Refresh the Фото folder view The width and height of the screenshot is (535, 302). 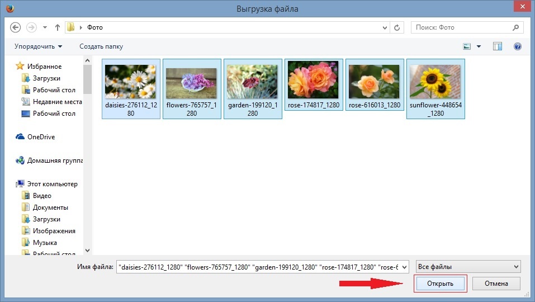397,27
